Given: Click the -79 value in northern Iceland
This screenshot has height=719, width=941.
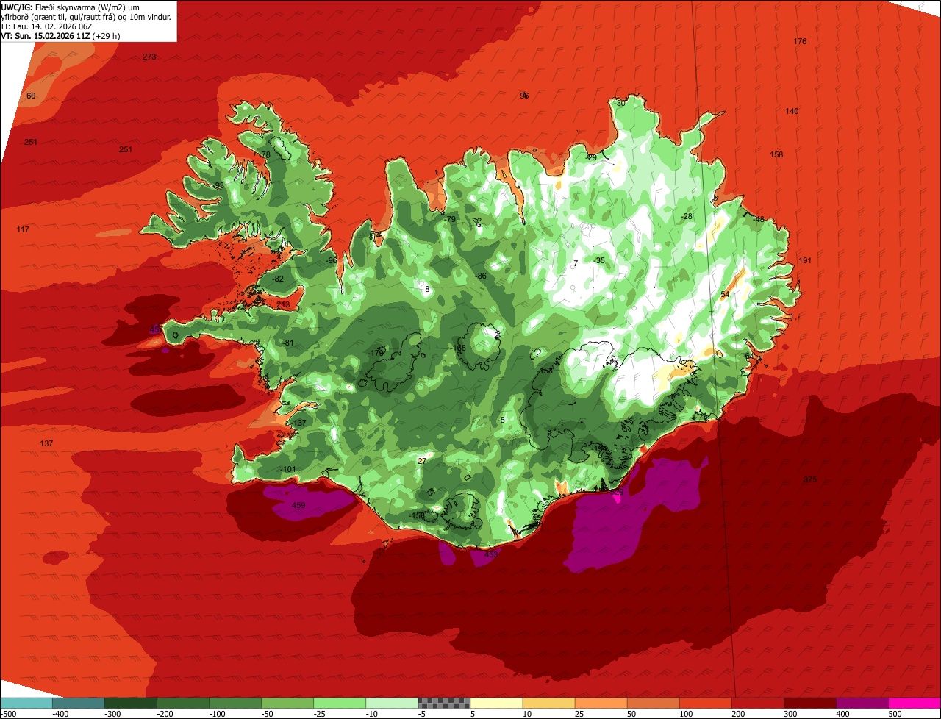Looking at the screenshot, I should 451,219.
